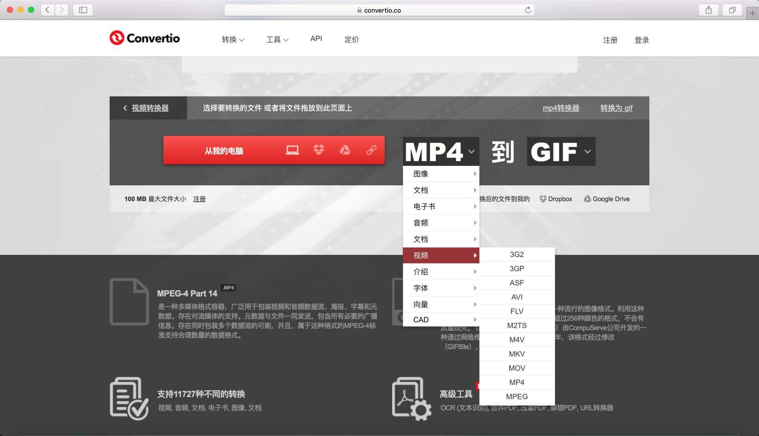Upload a file from computer via the laptop icon

pos(292,150)
